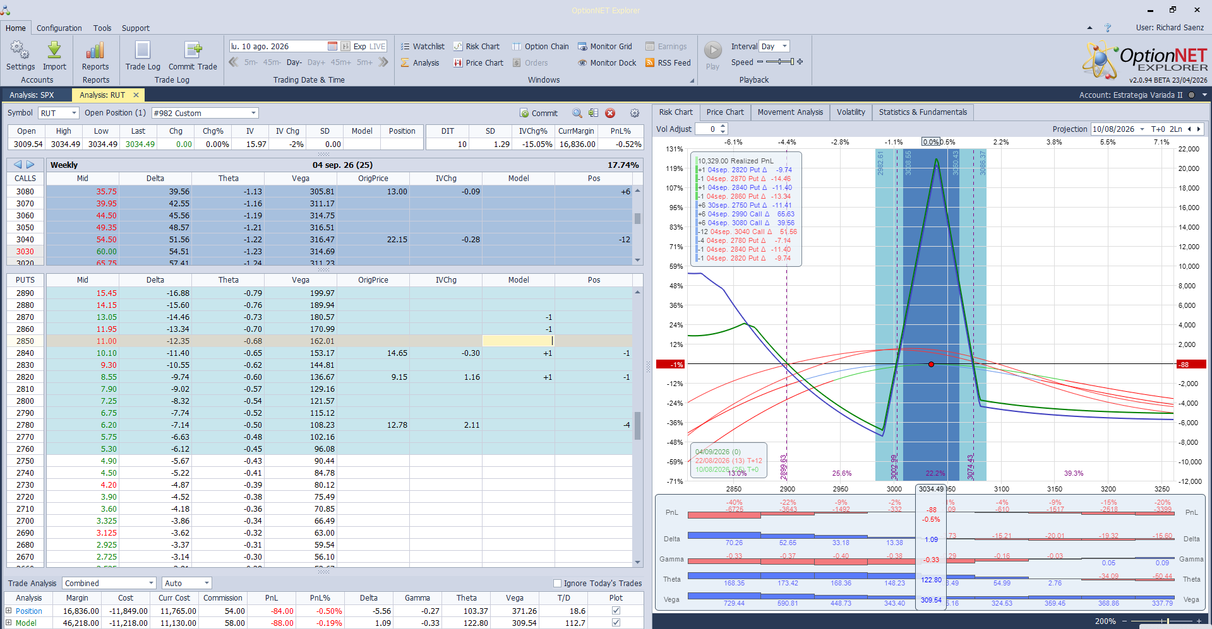Open the Reports bar chart icon

[95, 50]
